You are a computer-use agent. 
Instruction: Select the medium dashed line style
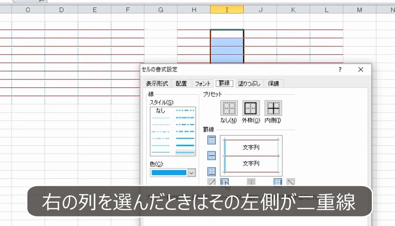[185, 132]
